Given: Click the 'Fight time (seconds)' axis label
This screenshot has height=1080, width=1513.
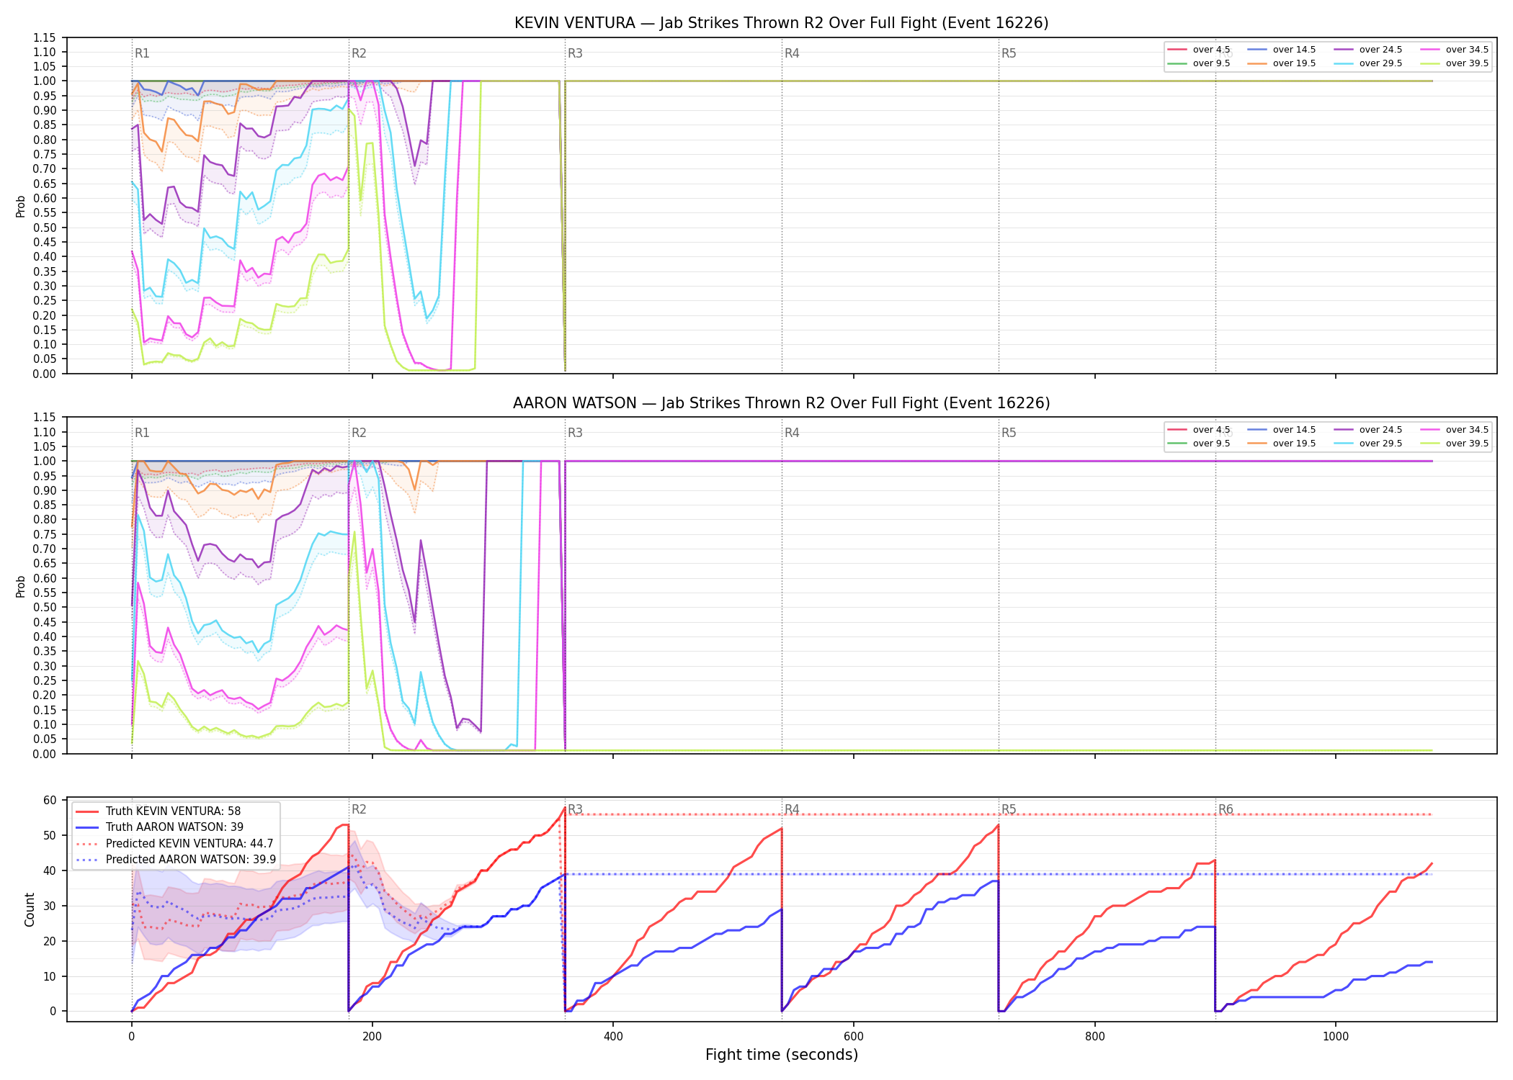Looking at the screenshot, I should click(782, 1055).
